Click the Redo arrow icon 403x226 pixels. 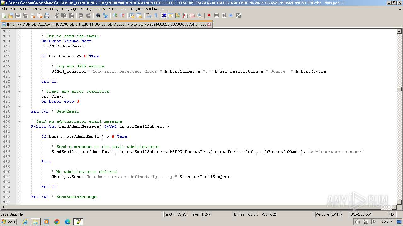pyautogui.click(x=88, y=15)
